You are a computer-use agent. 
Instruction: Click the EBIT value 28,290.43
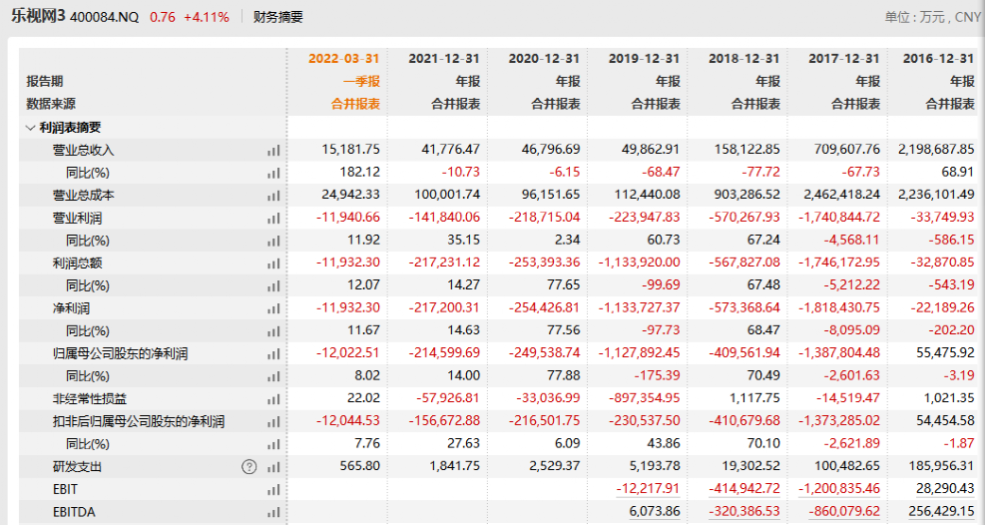(945, 489)
